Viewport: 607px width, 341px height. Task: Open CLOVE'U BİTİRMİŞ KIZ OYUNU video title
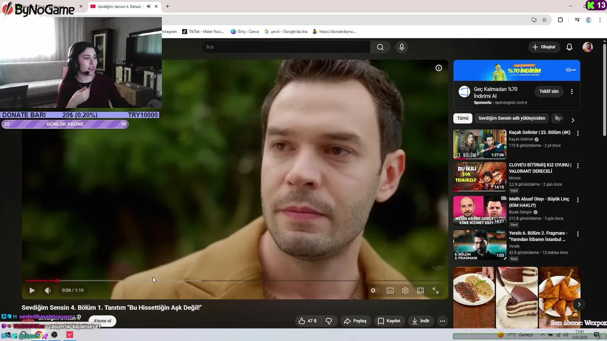pos(540,168)
